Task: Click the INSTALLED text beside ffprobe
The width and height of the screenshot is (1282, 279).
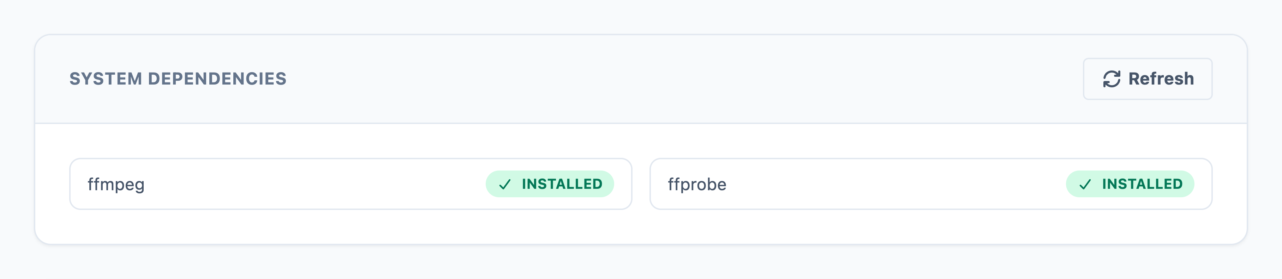Action: point(1142,184)
